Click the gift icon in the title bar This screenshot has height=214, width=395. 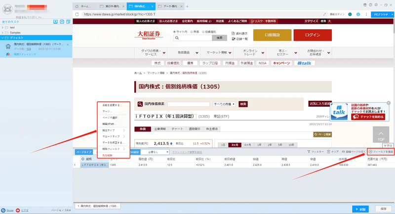[x=365, y=5]
